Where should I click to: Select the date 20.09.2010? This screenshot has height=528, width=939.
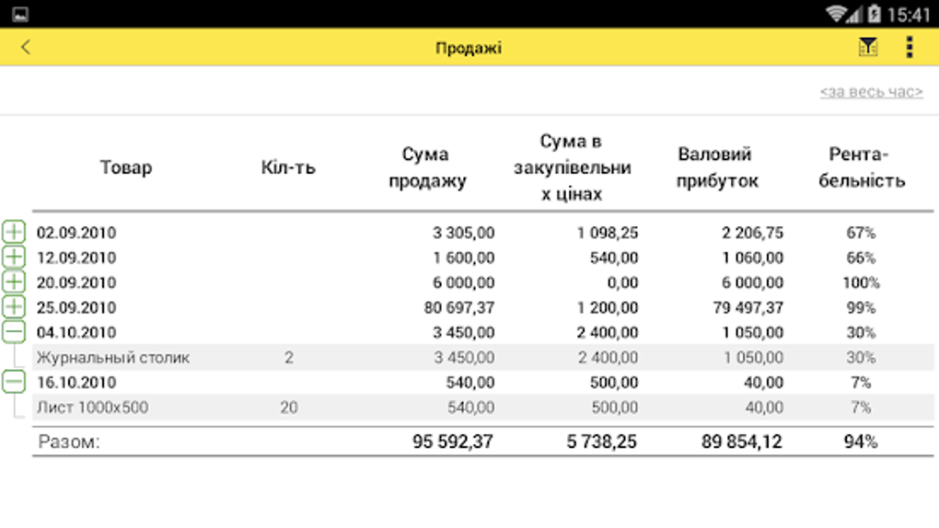coord(76,282)
